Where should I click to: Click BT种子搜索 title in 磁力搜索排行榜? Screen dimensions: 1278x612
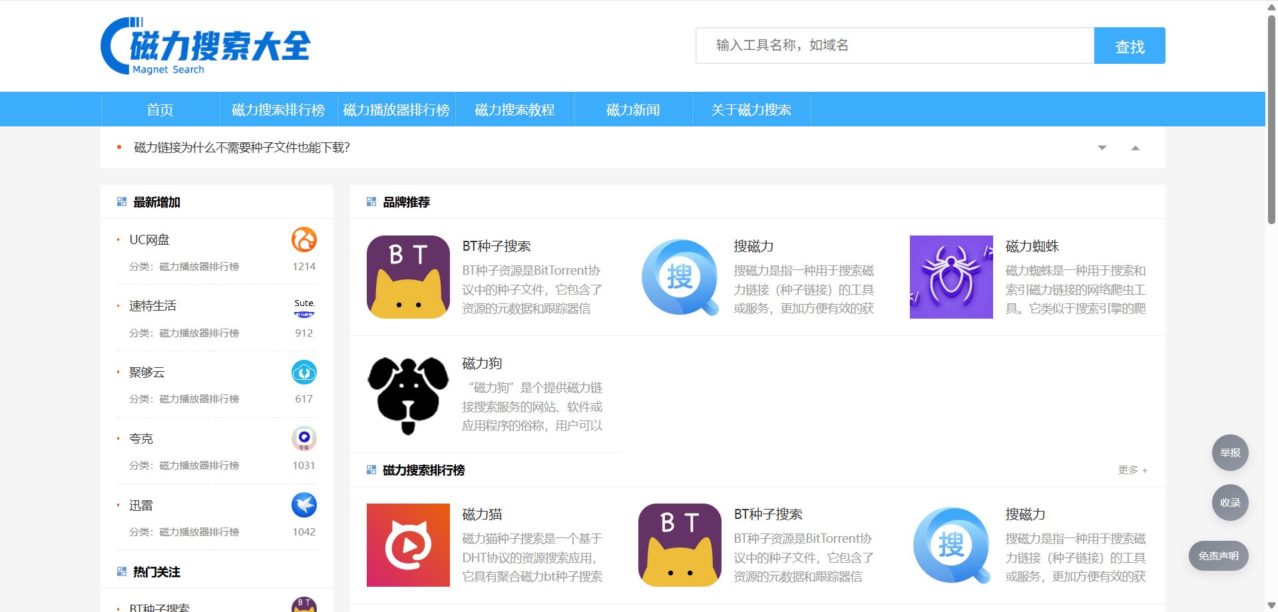[x=768, y=514]
